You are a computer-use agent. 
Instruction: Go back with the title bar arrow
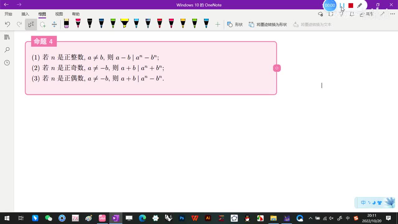click(x=6, y=5)
